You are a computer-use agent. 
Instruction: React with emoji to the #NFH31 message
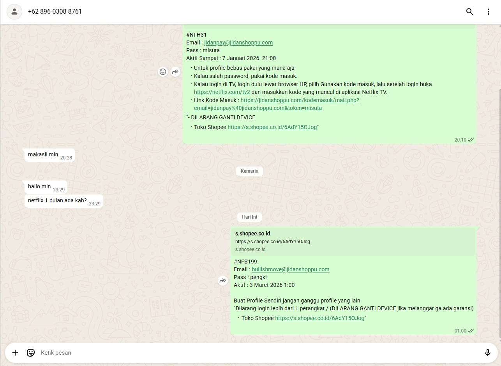click(163, 72)
